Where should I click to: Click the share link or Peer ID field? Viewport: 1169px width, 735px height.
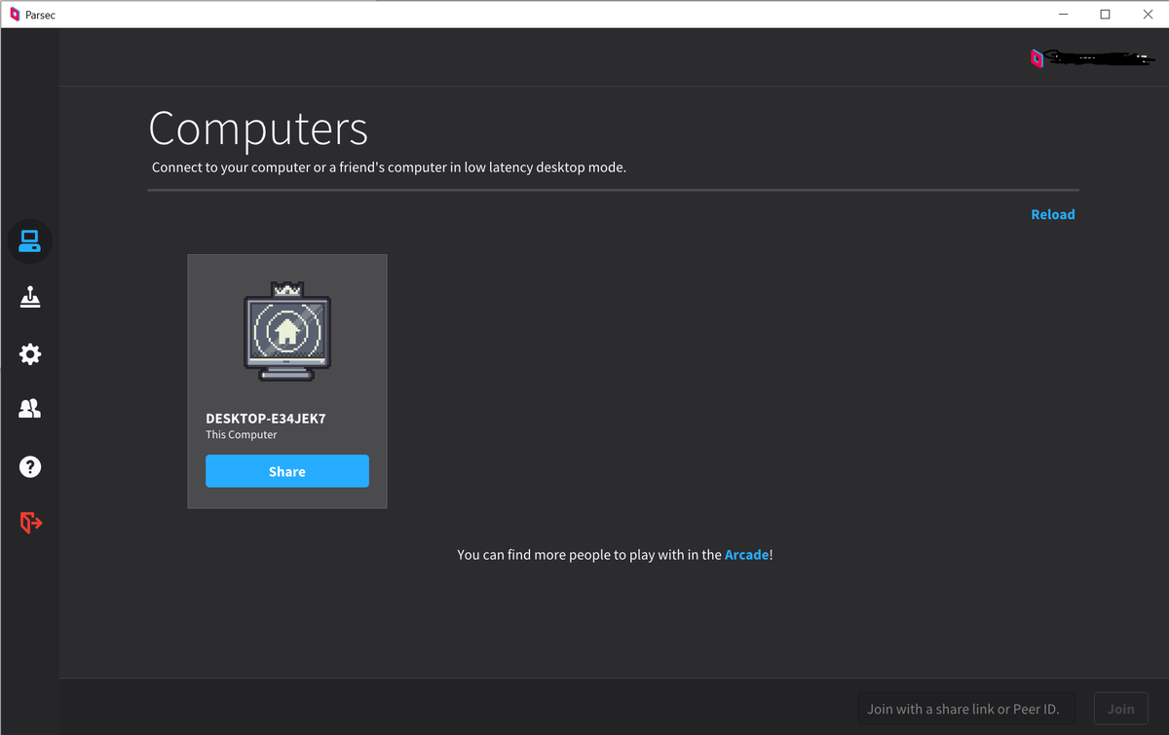click(x=966, y=709)
